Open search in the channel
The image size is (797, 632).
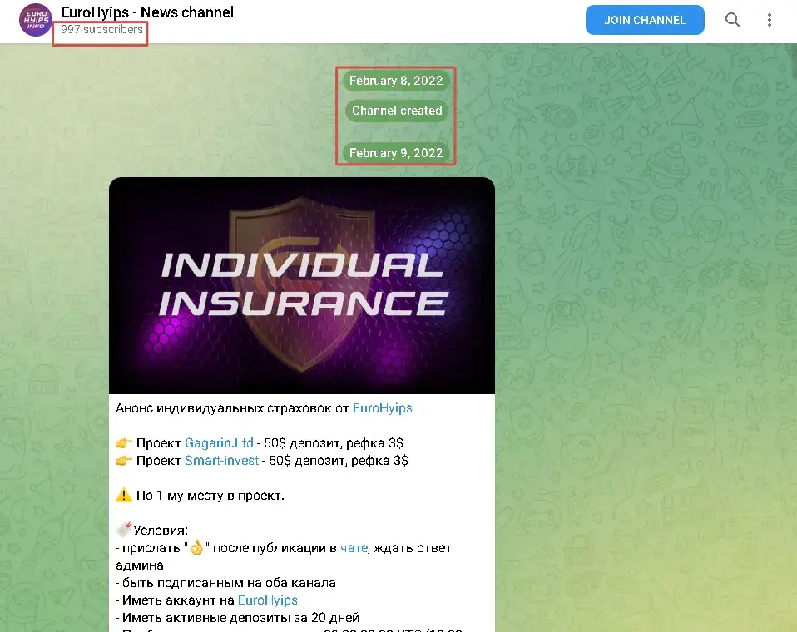tap(732, 20)
